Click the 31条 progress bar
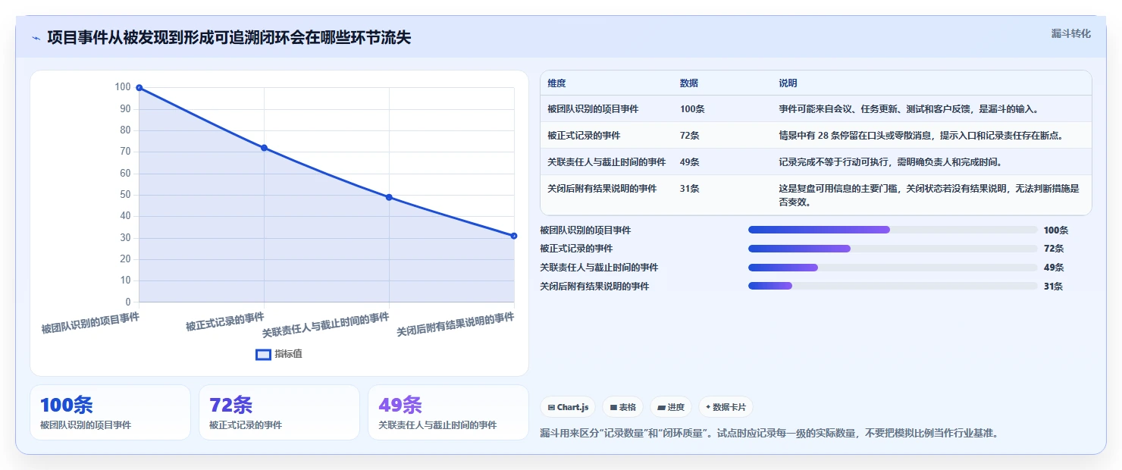Viewport: 1122px width, 470px height. click(x=892, y=287)
